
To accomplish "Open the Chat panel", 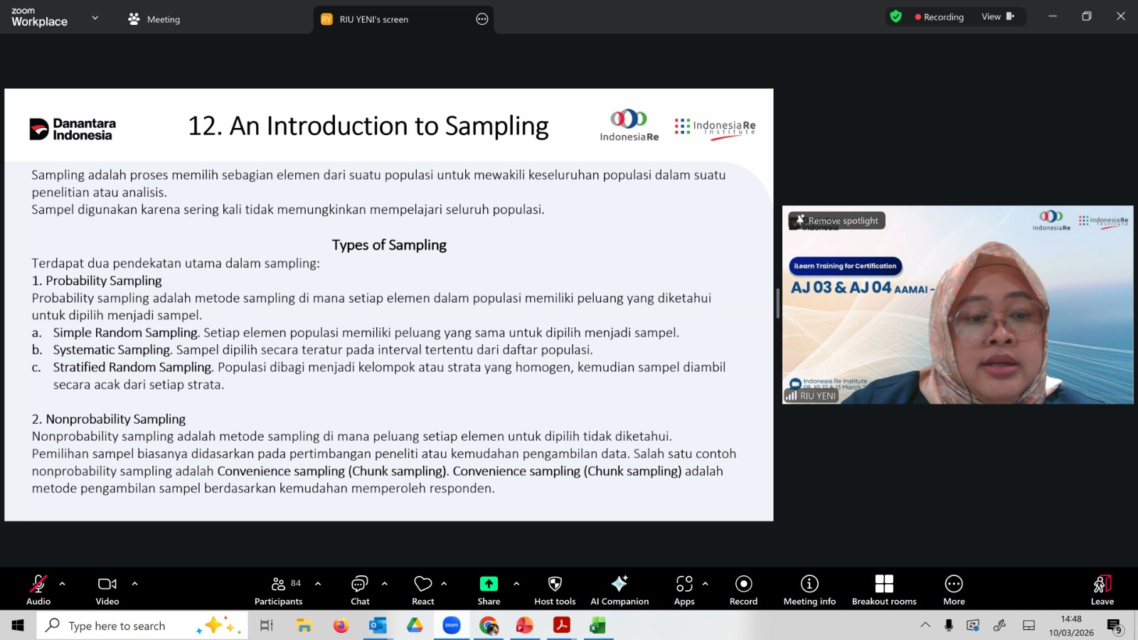I will point(360,590).
